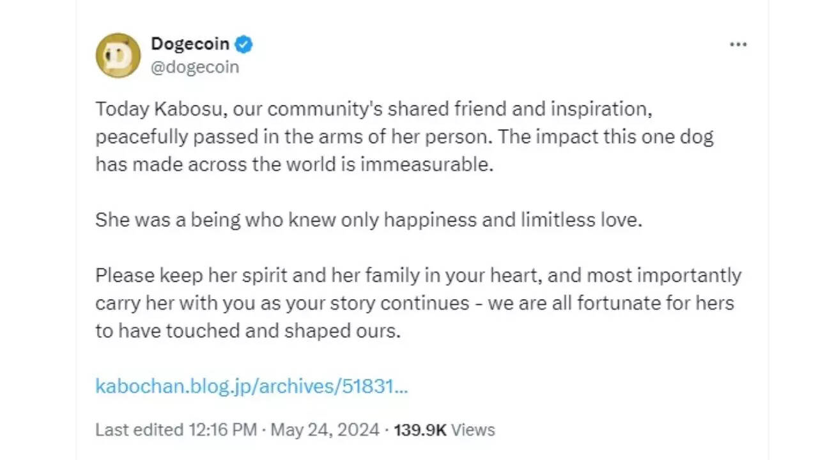Screen dimensions: 818x460
Task: Follow the kabochan.blog.jp archive link
Action: tap(251, 386)
